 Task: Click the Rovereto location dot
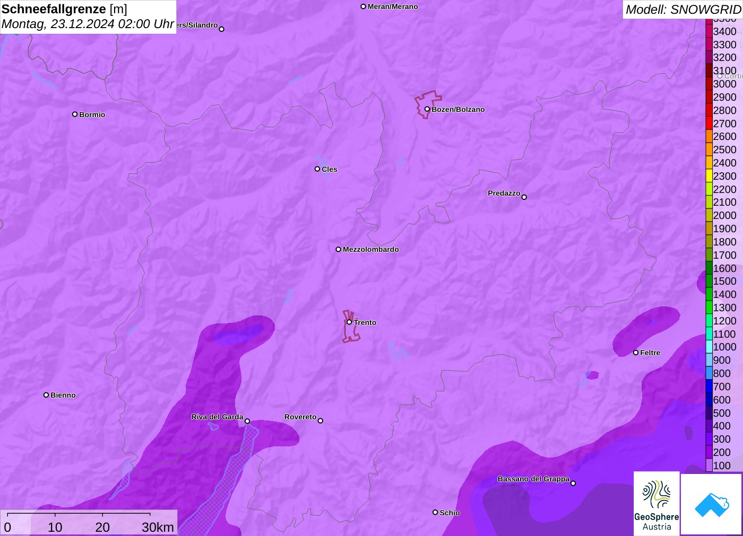tap(321, 421)
